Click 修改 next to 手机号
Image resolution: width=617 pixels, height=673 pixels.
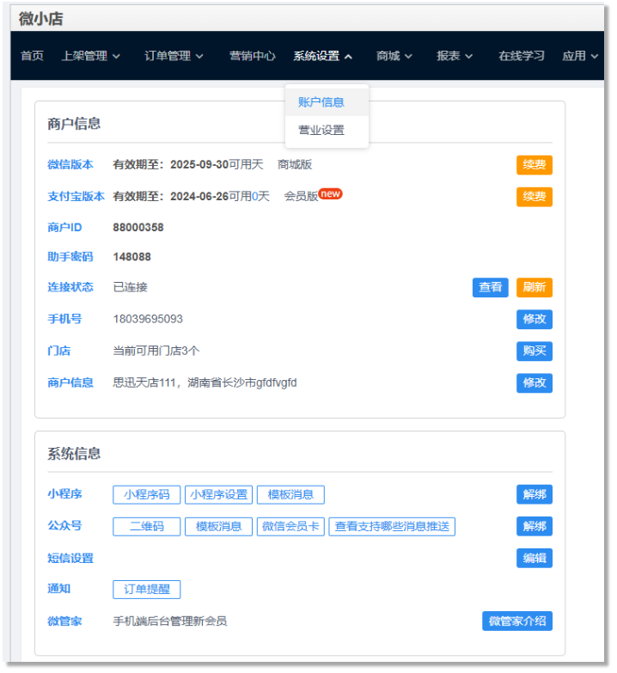[x=535, y=320]
